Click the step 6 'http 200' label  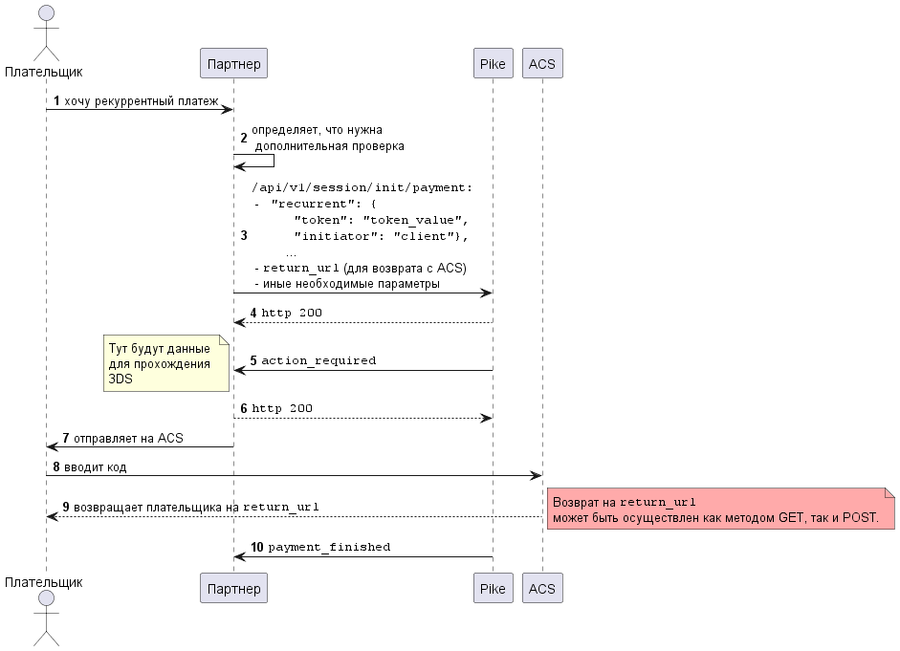pos(281,408)
